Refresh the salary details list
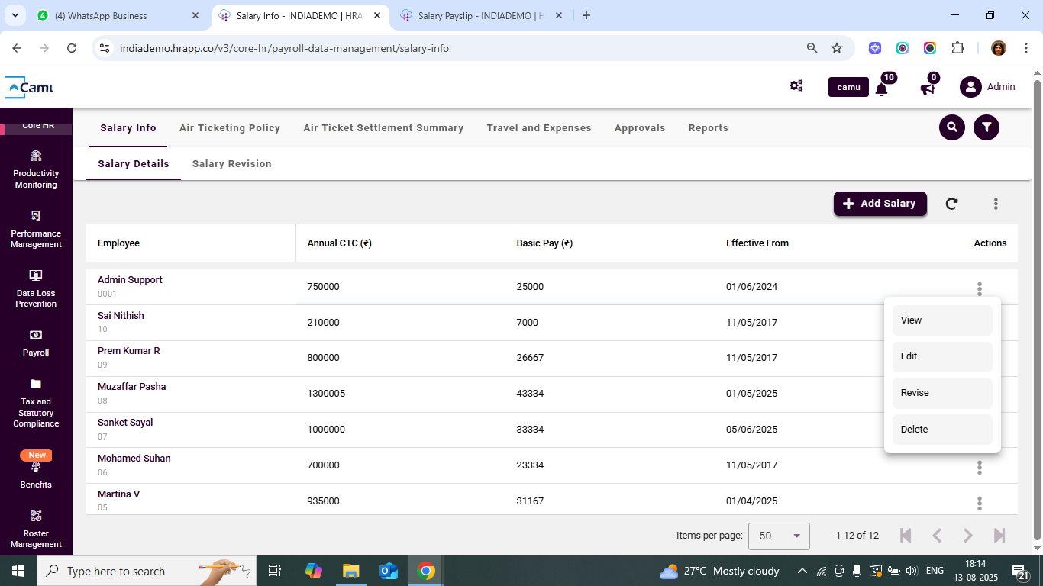 pyautogui.click(x=951, y=204)
